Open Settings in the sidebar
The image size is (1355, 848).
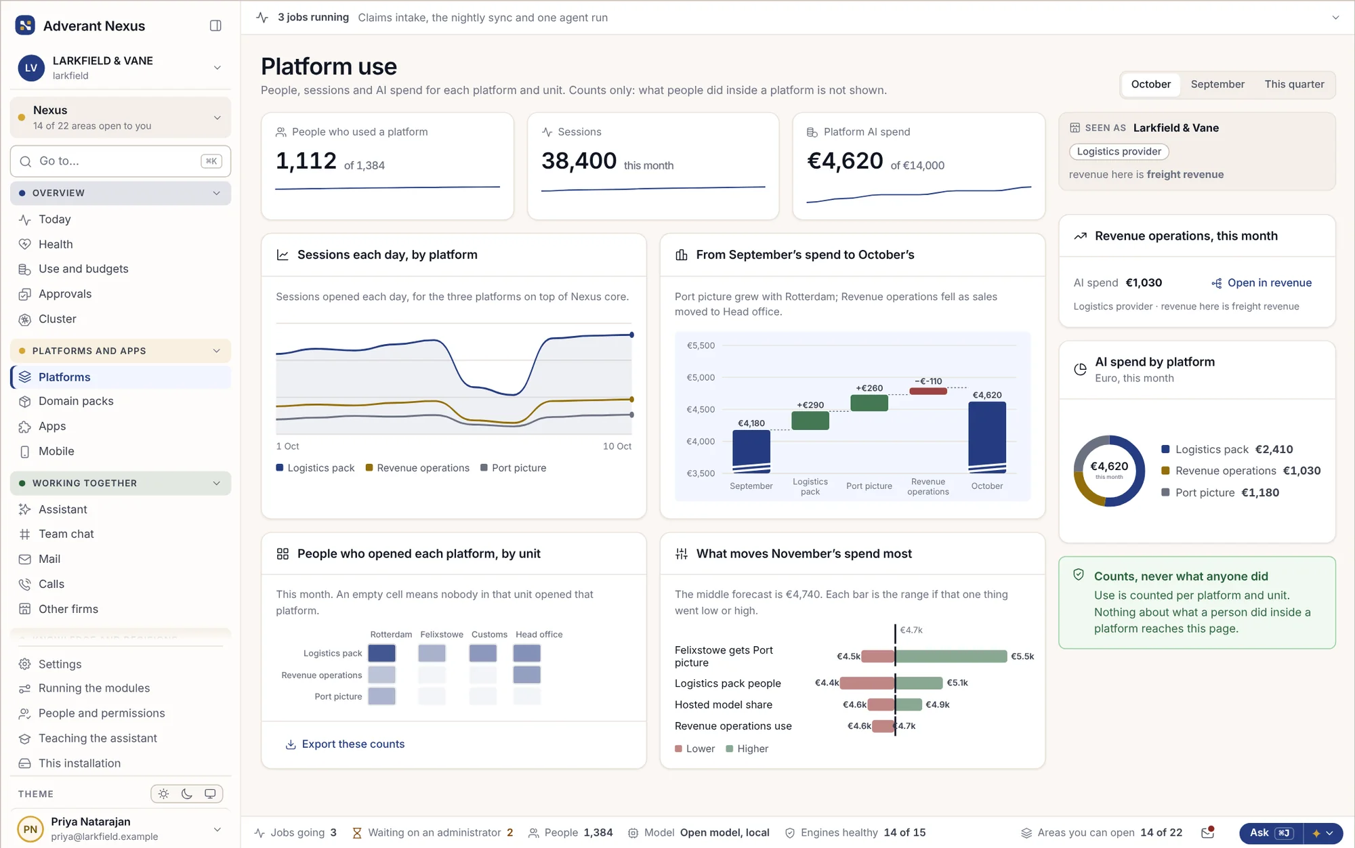point(121,664)
